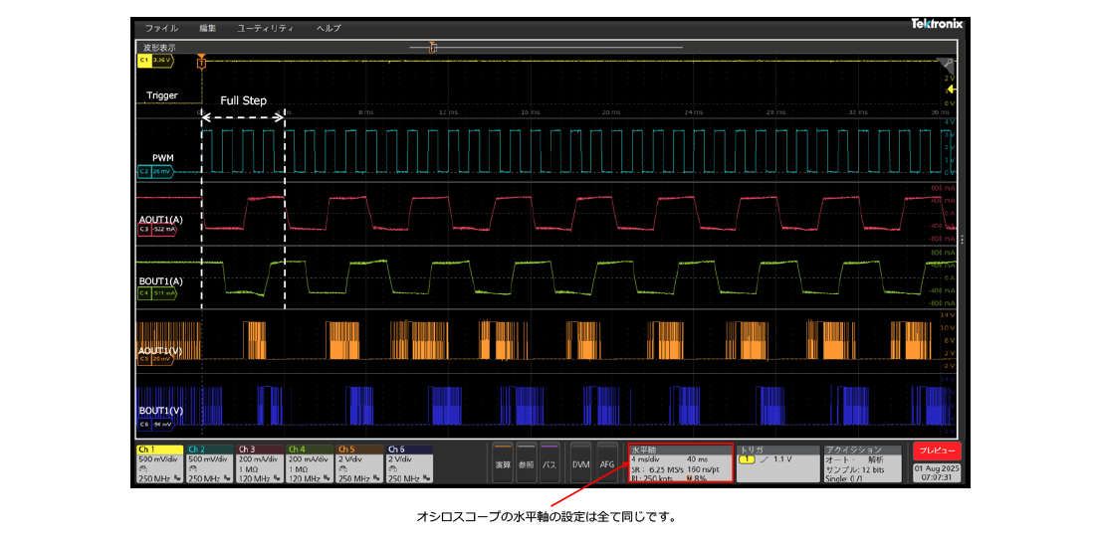
Task: Open the ユーティリティ menu
Action: (x=265, y=28)
